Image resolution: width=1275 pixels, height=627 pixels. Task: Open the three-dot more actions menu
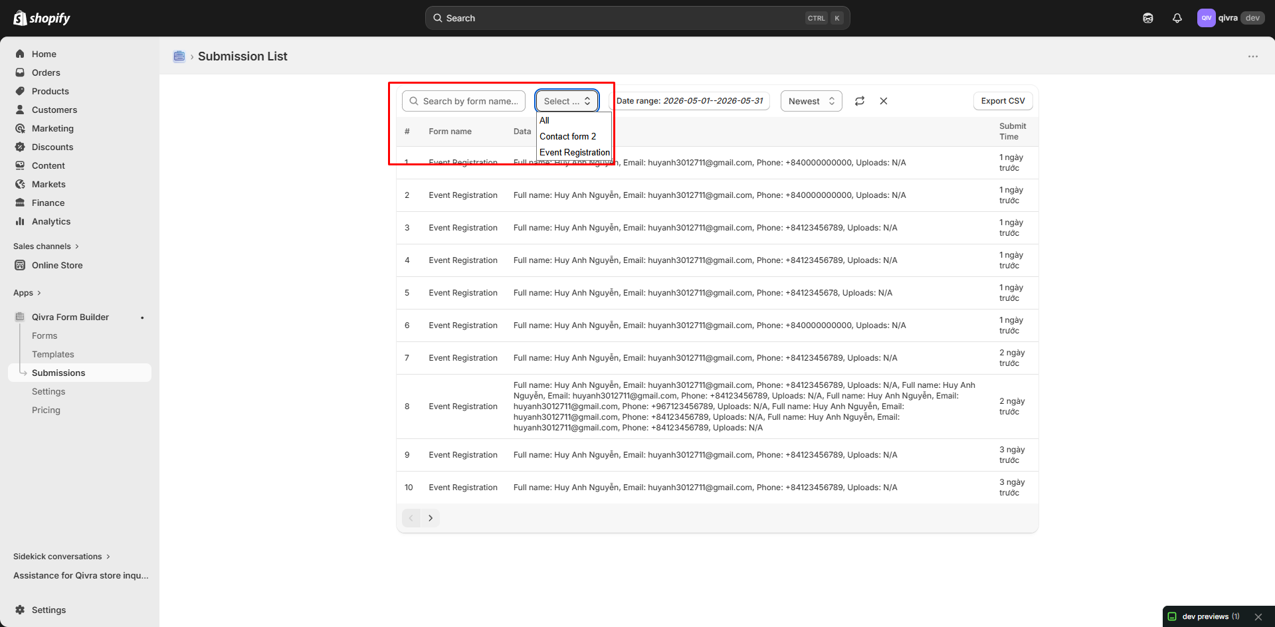(1253, 56)
